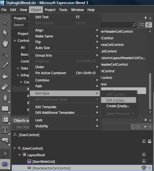Select the Grid layout panel tool

5,119
